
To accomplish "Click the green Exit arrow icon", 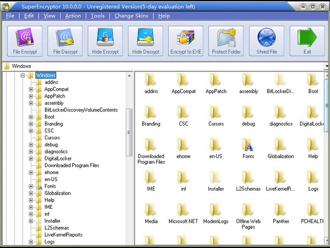I will click(x=307, y=41).
